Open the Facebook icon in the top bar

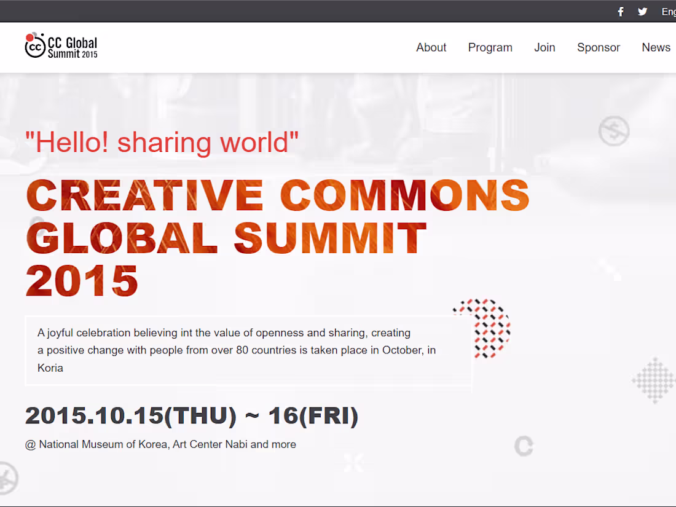(x=620, y=11)
